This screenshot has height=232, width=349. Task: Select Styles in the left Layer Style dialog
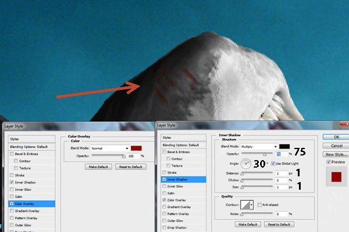31,139
